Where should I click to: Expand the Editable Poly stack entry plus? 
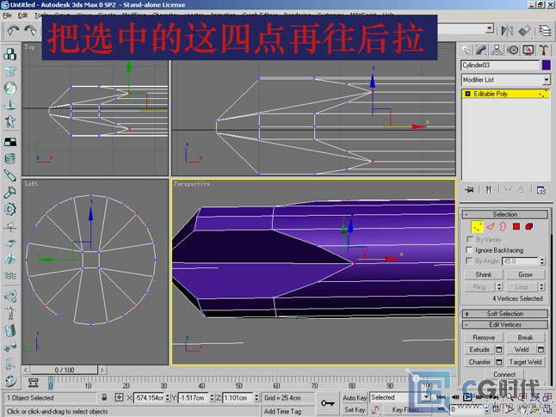coord(467,94)
